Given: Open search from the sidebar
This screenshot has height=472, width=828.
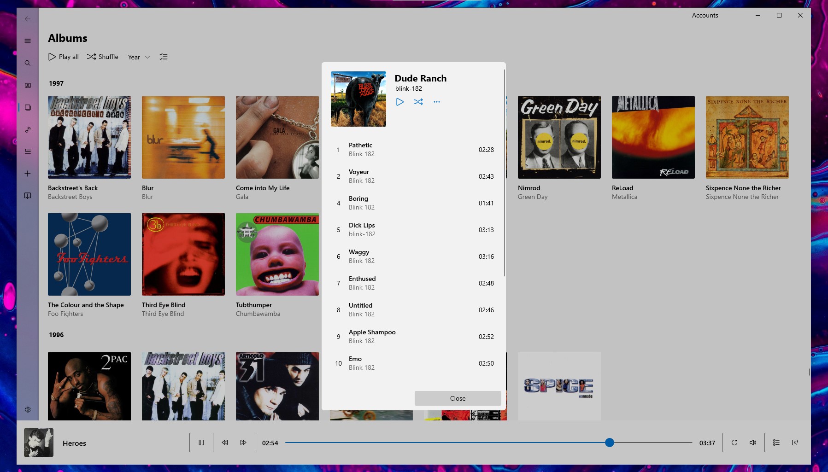Looking at the screenshot, I should pyautogui.click(x=28, y=63).
